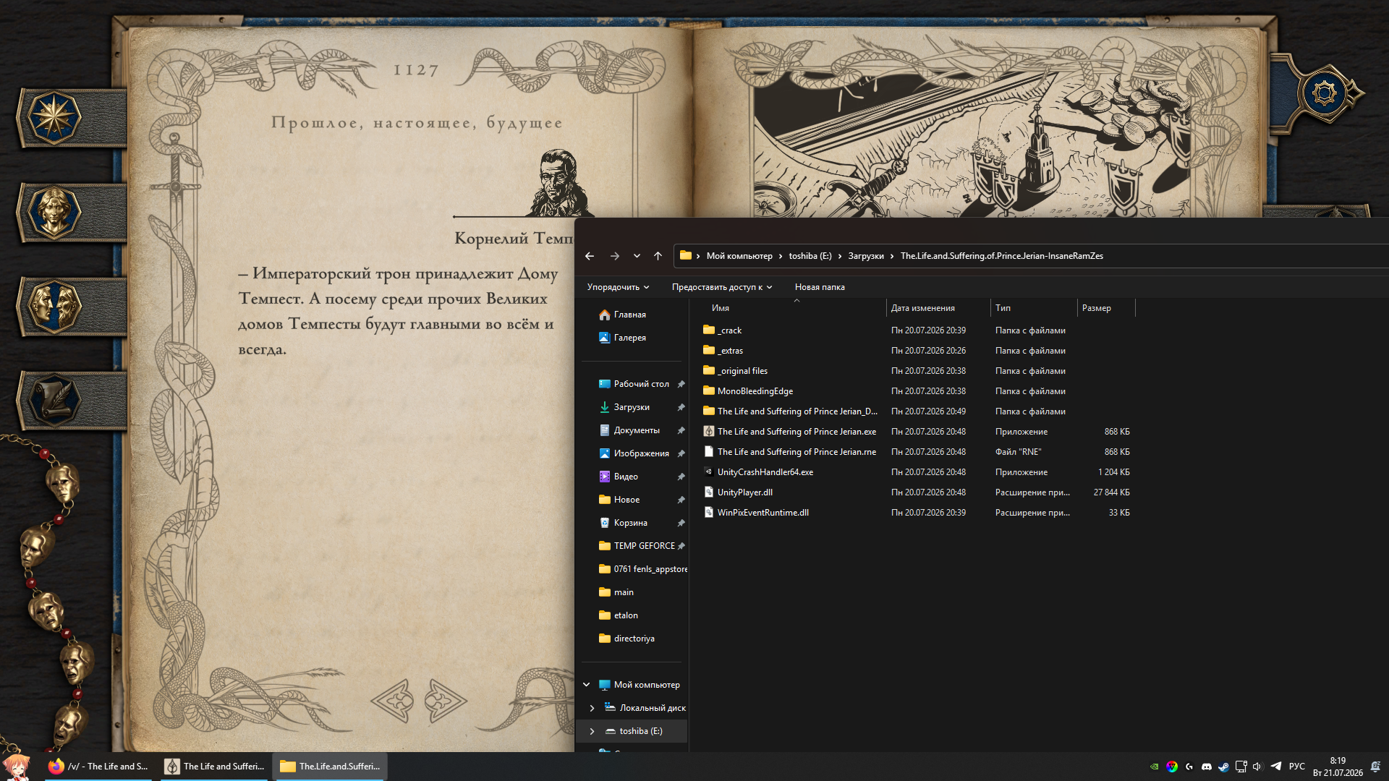Click Загрузки in the address bar breadcrumb

(x=866, y=256)
